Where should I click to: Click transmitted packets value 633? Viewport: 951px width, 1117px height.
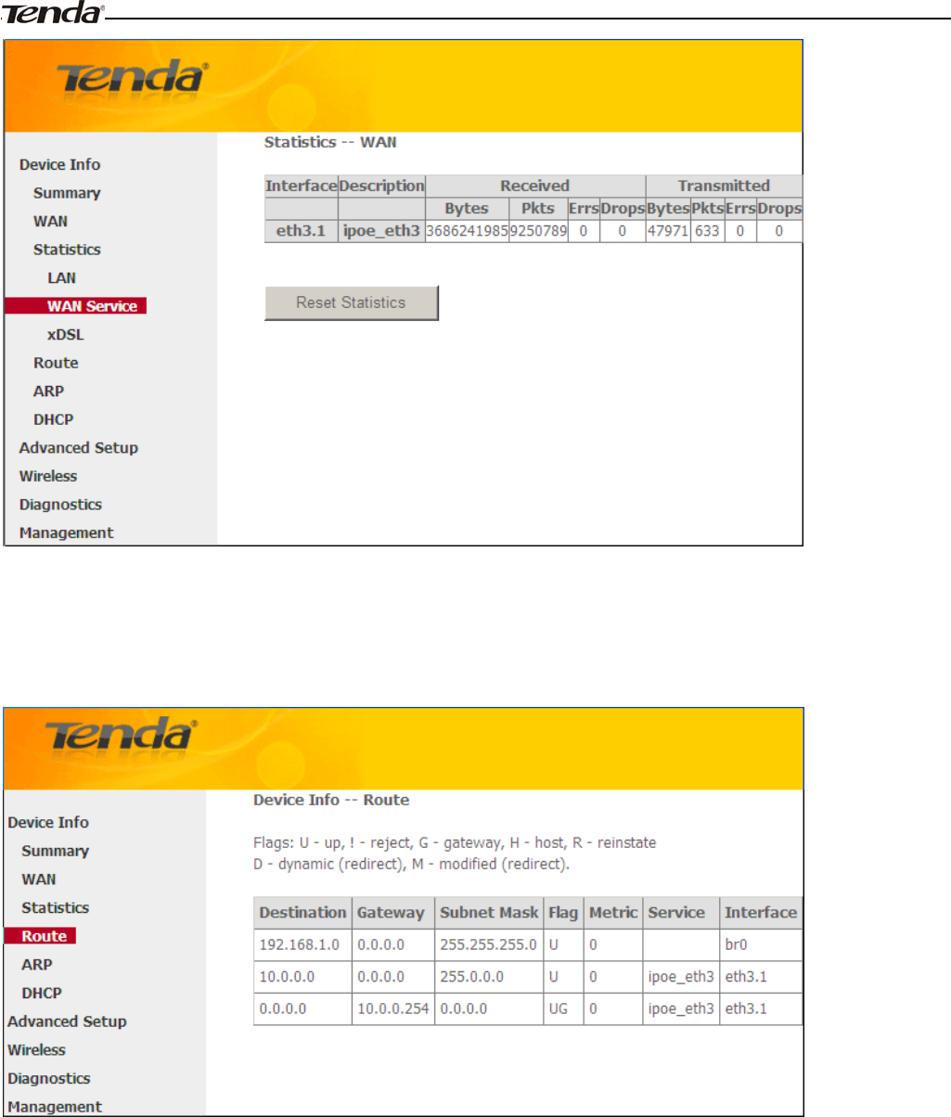point(707,231)
